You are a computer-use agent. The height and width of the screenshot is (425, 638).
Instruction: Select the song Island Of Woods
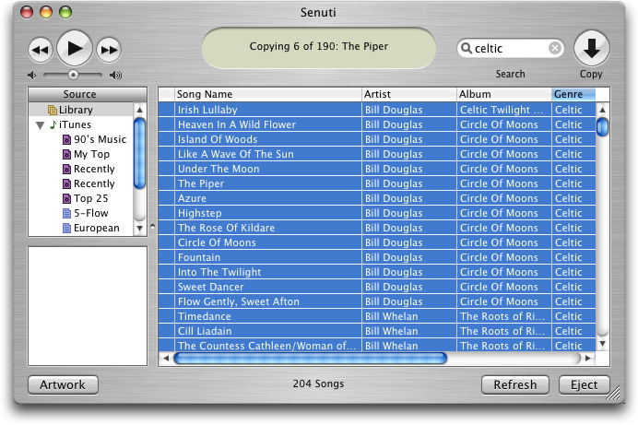click(x=218, y=139)
